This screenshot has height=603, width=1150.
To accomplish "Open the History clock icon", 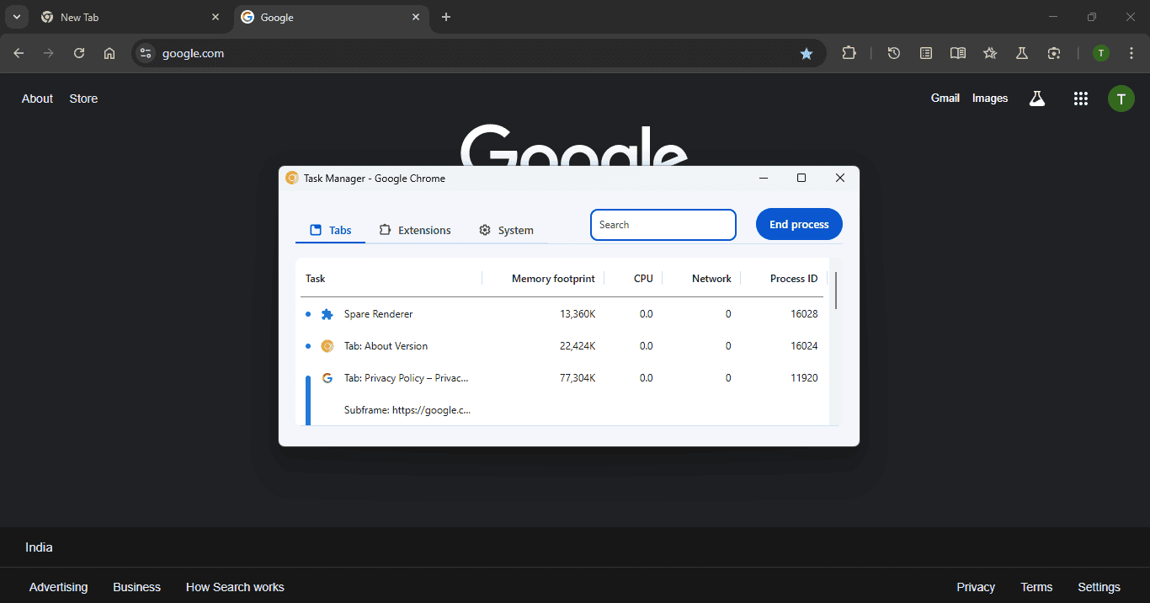I will click(894, 53).
